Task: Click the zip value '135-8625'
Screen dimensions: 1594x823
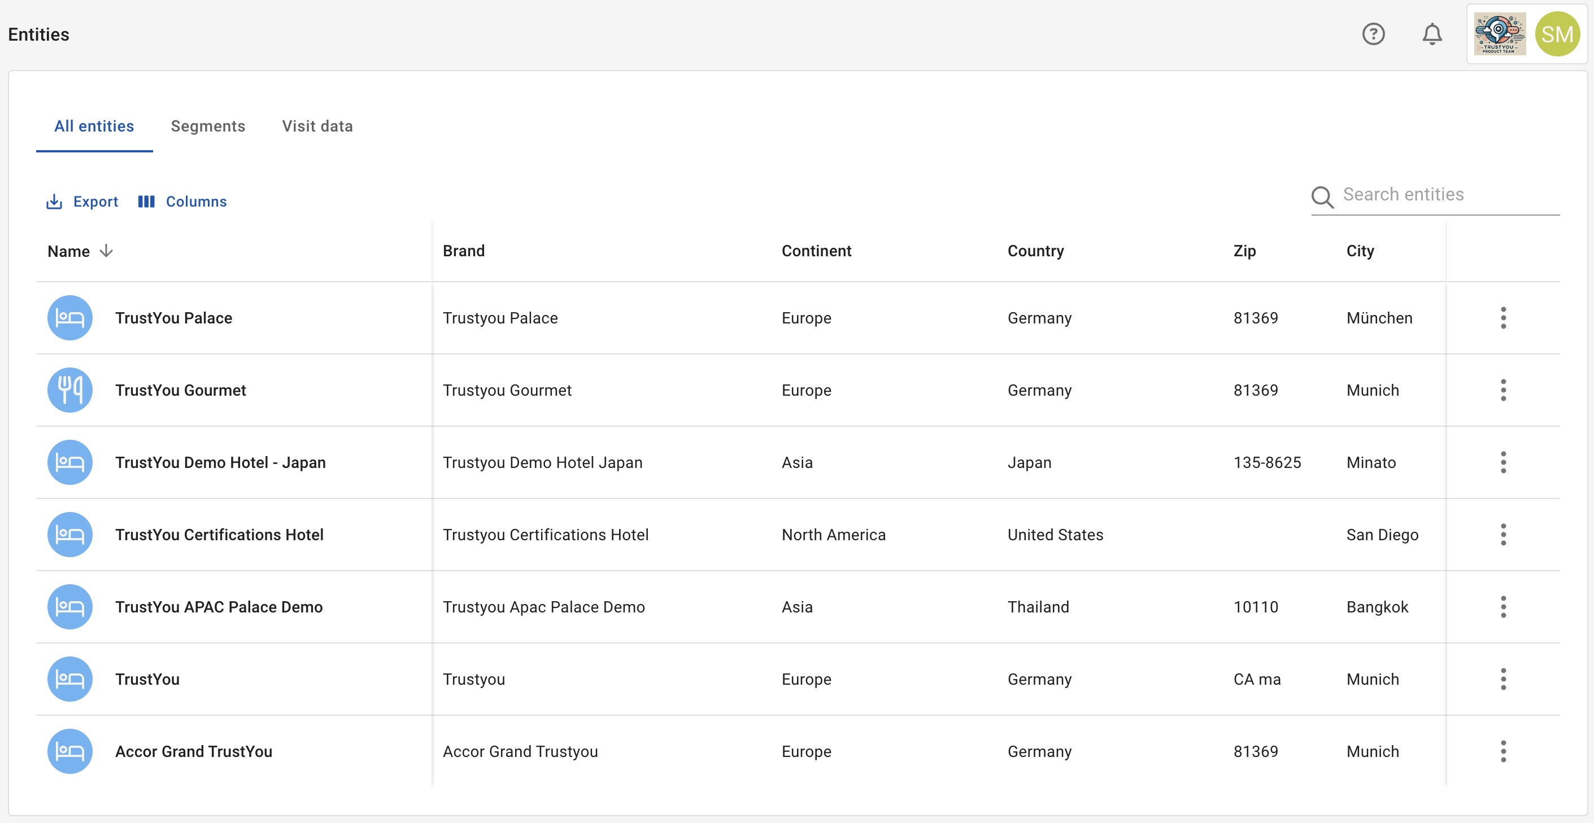Action: coord(1266,462)
